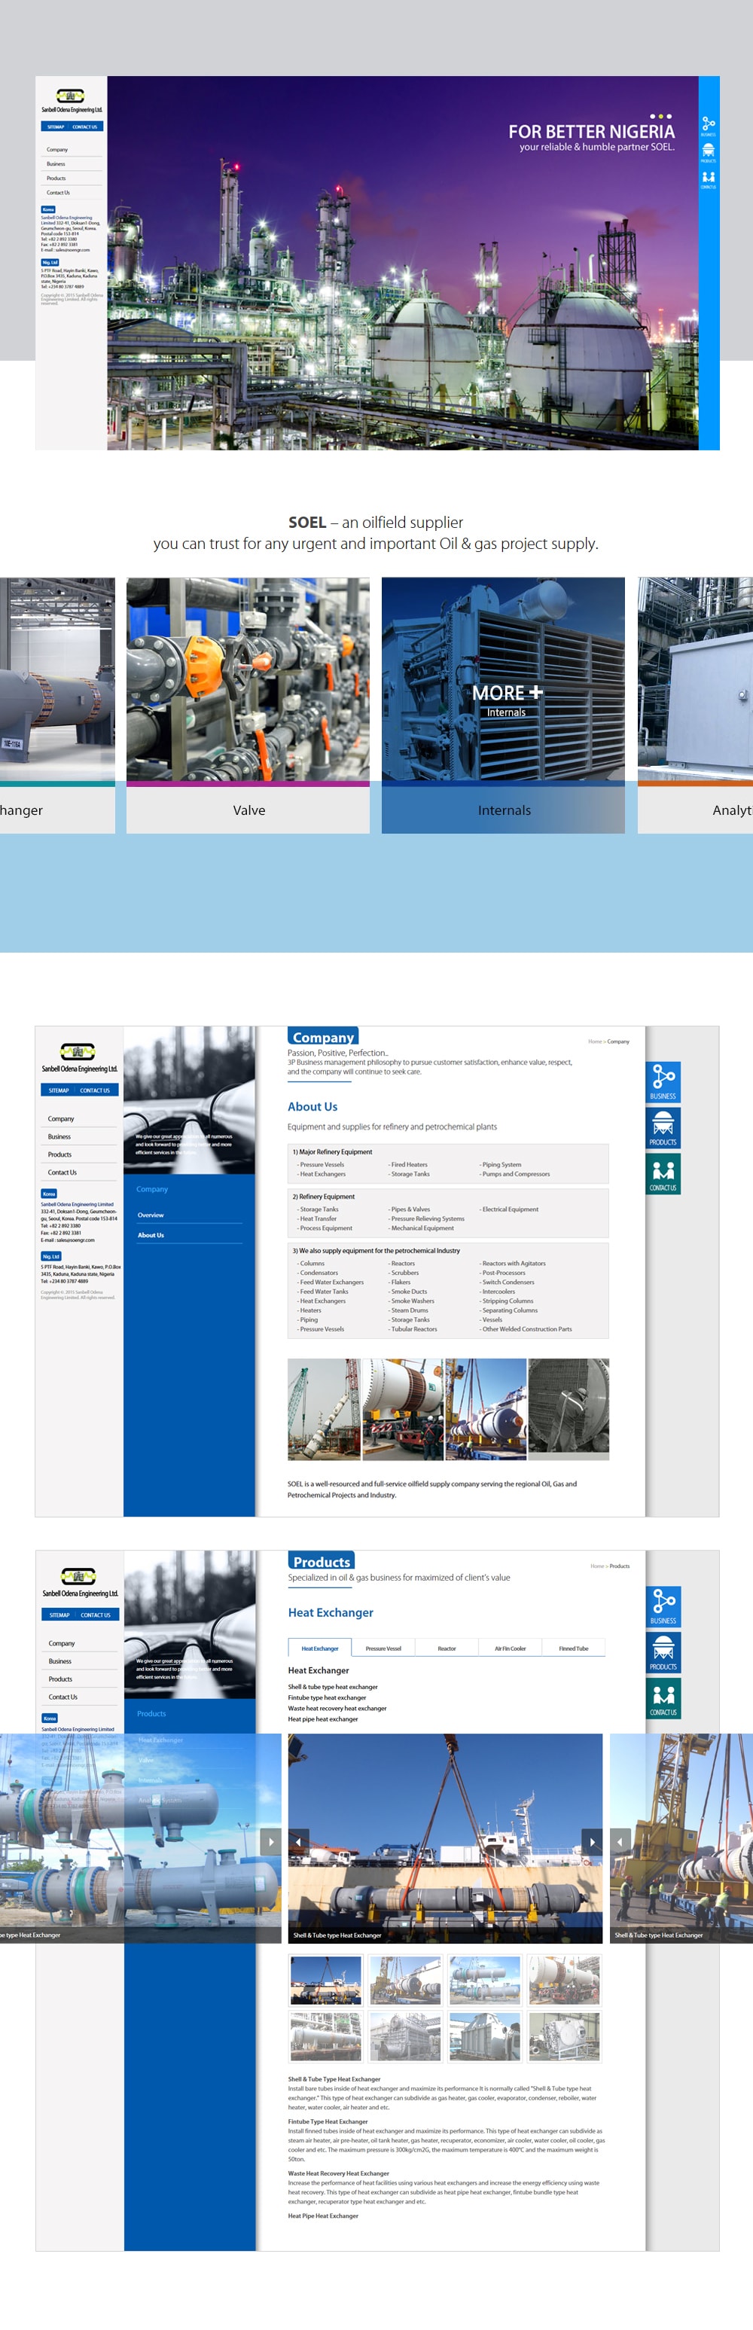Open the second thumbnail in the top gallery row
The width and height of the screenshot is (753, 2330).
(x=405, y=1980)
